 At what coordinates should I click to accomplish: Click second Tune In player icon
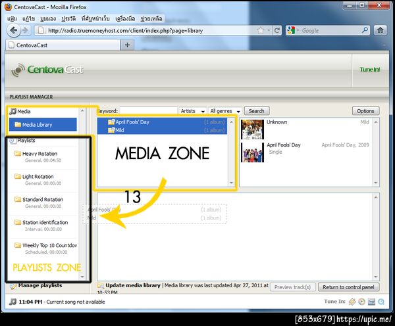[361, 302]
